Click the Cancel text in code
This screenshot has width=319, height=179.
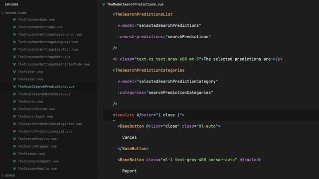tap(130, 137)
